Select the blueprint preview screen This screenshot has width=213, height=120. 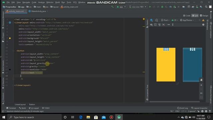coord(192,65)
